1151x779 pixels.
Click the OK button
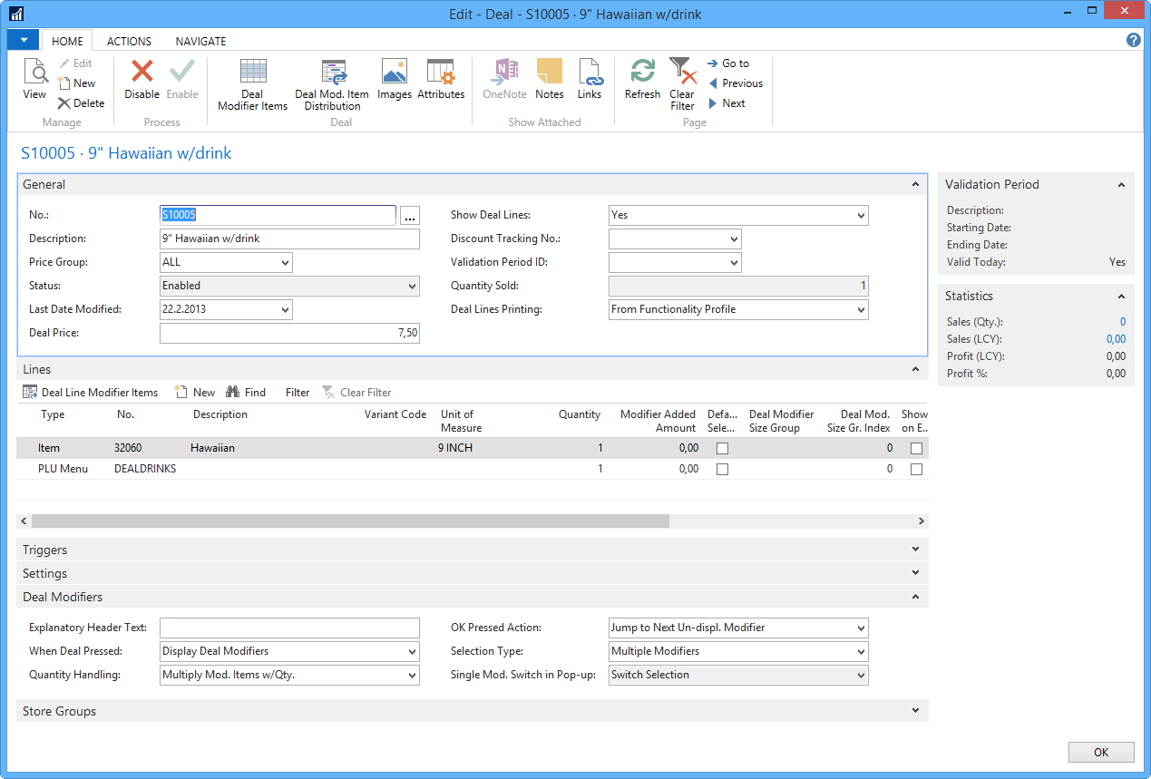pyautogui.click(x=1100, y=752)
